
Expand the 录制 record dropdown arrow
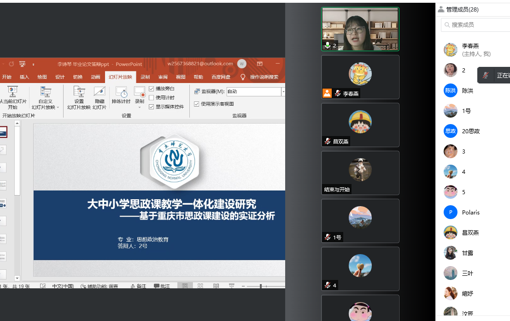point(140,107)
